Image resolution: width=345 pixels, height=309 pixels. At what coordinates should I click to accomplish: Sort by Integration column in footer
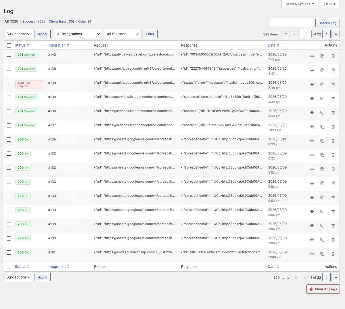pyautogui.click(x=58, y=267)
